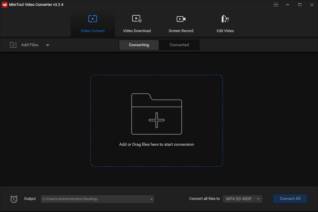Open the hamburger menu
The image size is (318, 212).
276,5
